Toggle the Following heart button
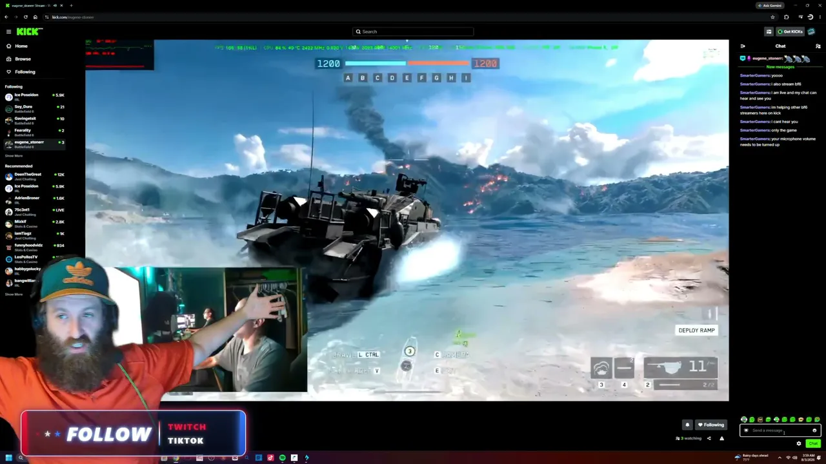The image size is (826, 464). click(710, 425)
